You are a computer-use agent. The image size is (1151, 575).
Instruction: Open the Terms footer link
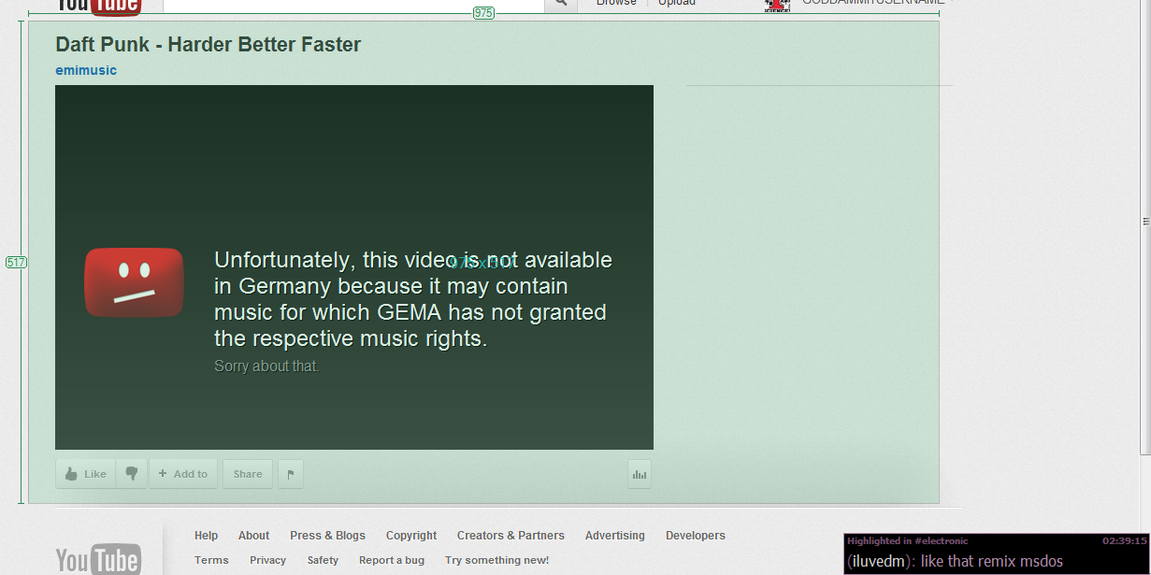(211, 560)
